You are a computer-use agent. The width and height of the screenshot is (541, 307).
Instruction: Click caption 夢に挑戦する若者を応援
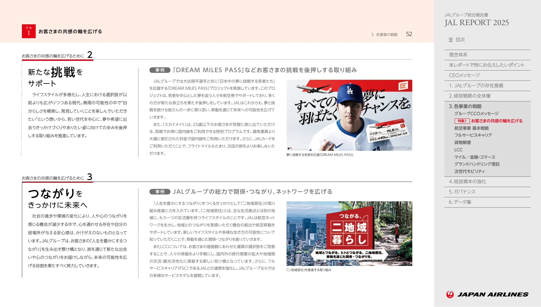[320, 155]
